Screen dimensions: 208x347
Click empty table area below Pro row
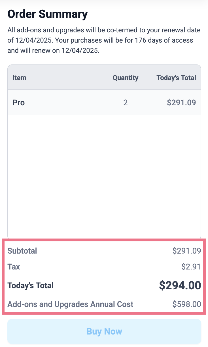click(104, 176)
